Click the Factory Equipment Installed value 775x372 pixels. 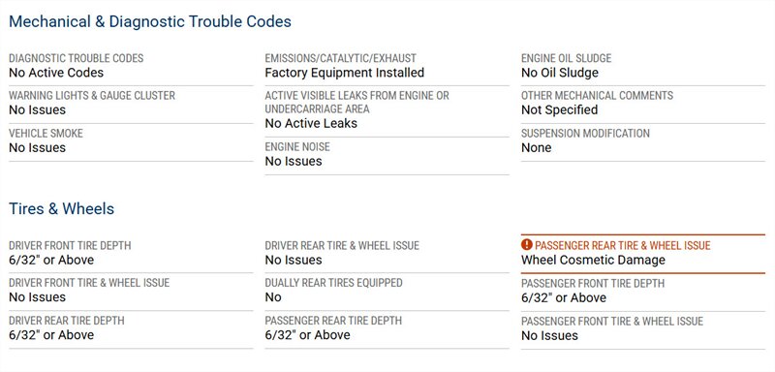point(345,73)
